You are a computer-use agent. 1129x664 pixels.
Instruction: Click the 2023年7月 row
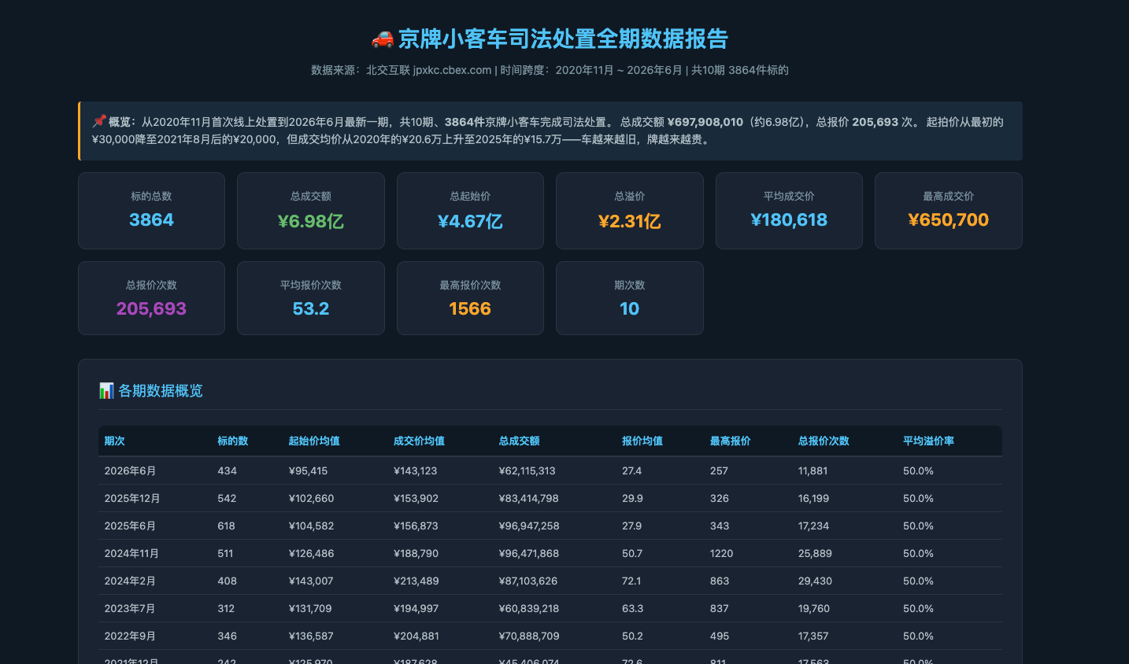click(550, 608)
